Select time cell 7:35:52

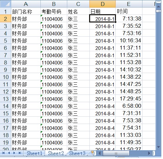(x=129, y=26)
